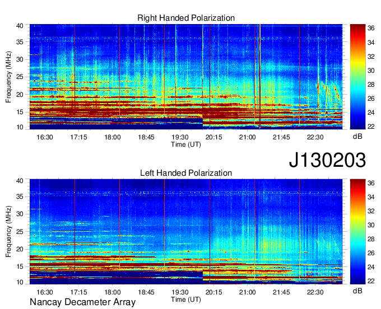This screenshot has height=309, width=381.
Task: Click "Time (UT)" label under Left Handed plot
Action: coord(186,299)
